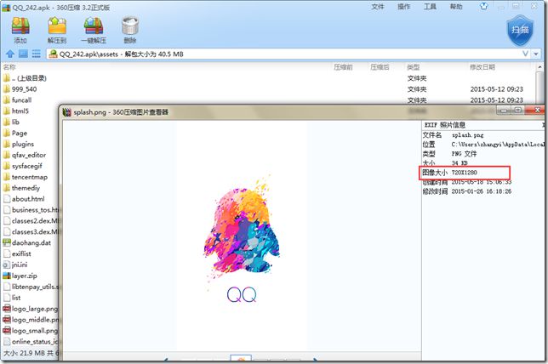The height and width of the screenshot is (364, 548).
Task: Open the 帮助 menu
Action: (456, 7)
